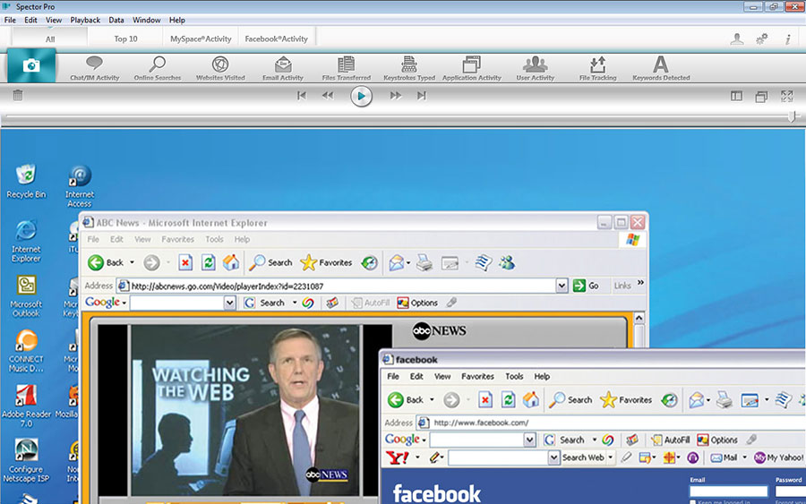Open Recycle Bin desktop icon

(26, 182)
